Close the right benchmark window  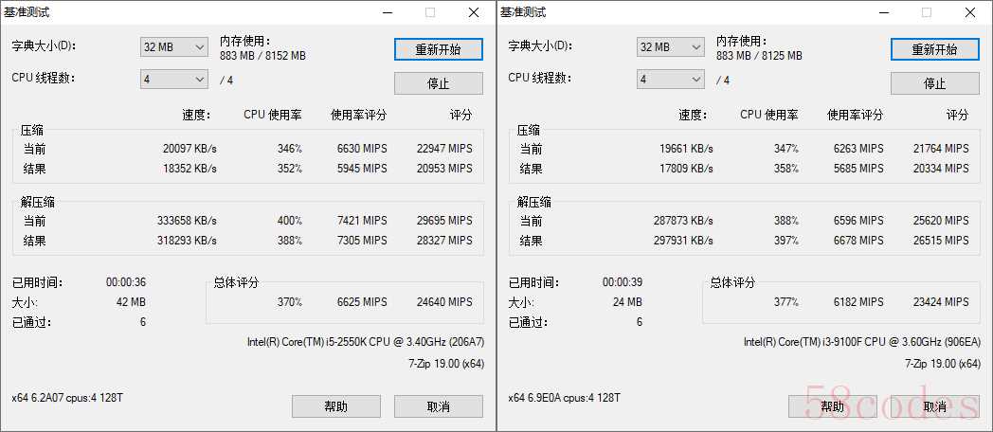click(969, 12)
